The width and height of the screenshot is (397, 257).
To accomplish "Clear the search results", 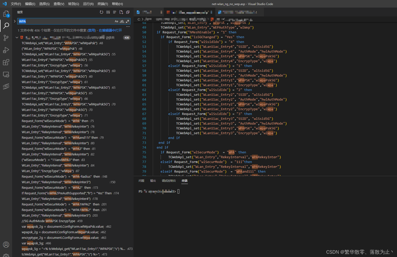I will coord(108,12).
